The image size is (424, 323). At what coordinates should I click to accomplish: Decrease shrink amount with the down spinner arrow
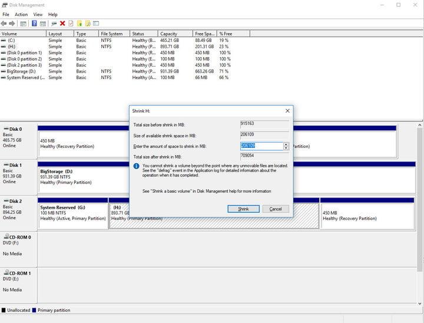286,148
